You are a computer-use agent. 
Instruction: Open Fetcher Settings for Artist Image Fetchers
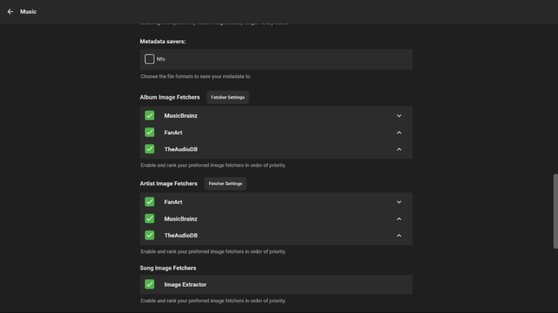225,183
